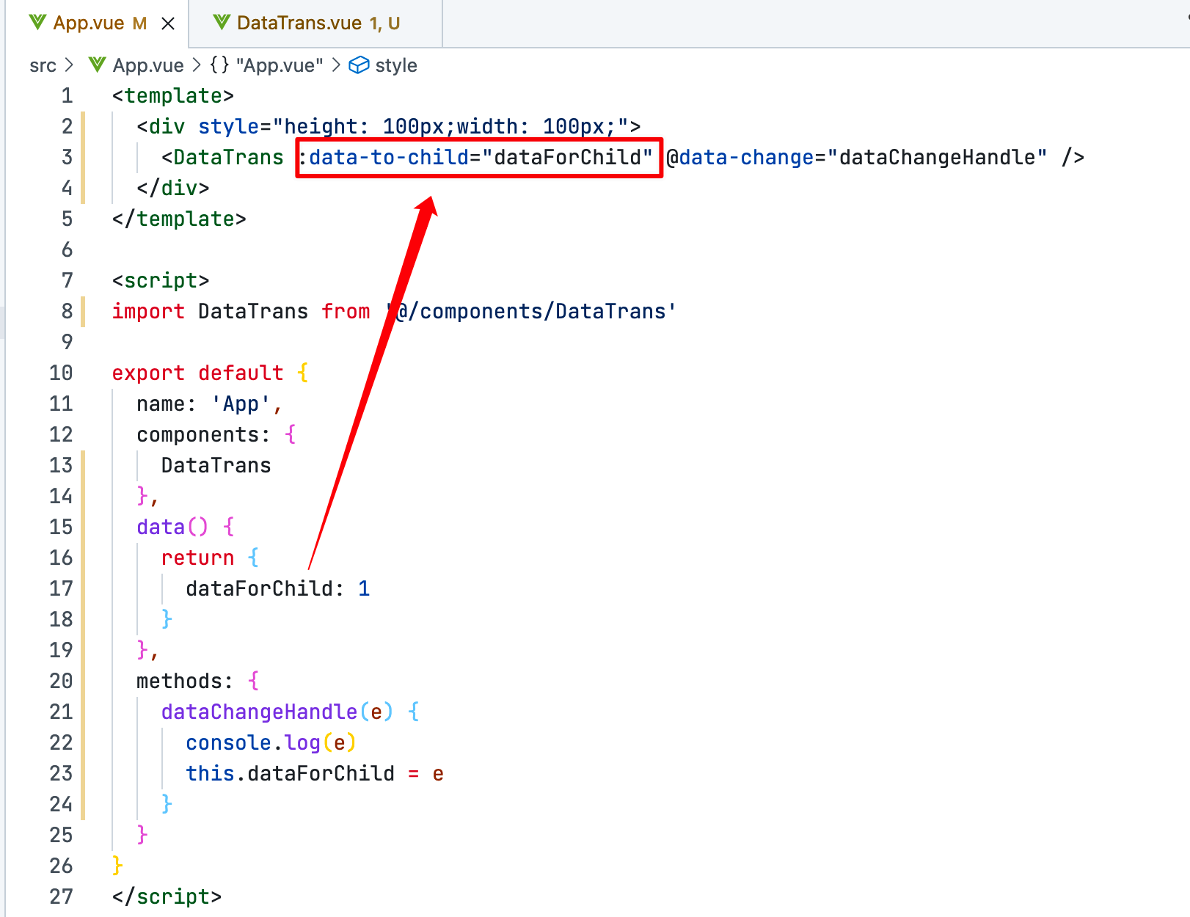Image resolution: width=1190 pixels, height=917 pixels.
Task: Click line number 1 in gutter
Action: click(x=67, y=96)
